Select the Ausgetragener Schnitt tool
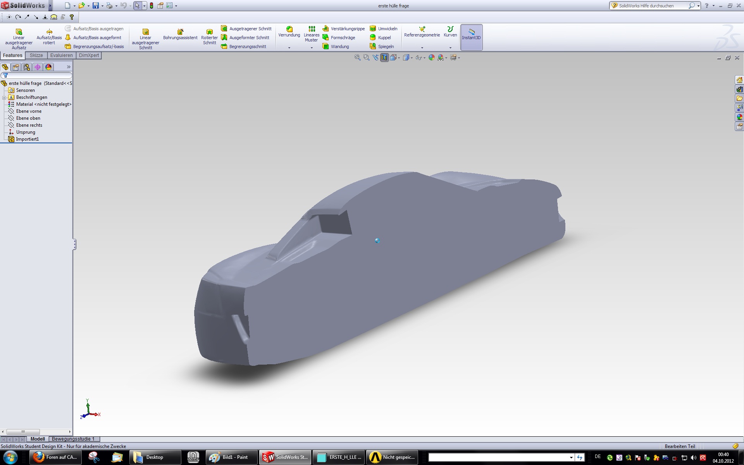The width and height of the screenshot is (744, 465). point(246,29)
